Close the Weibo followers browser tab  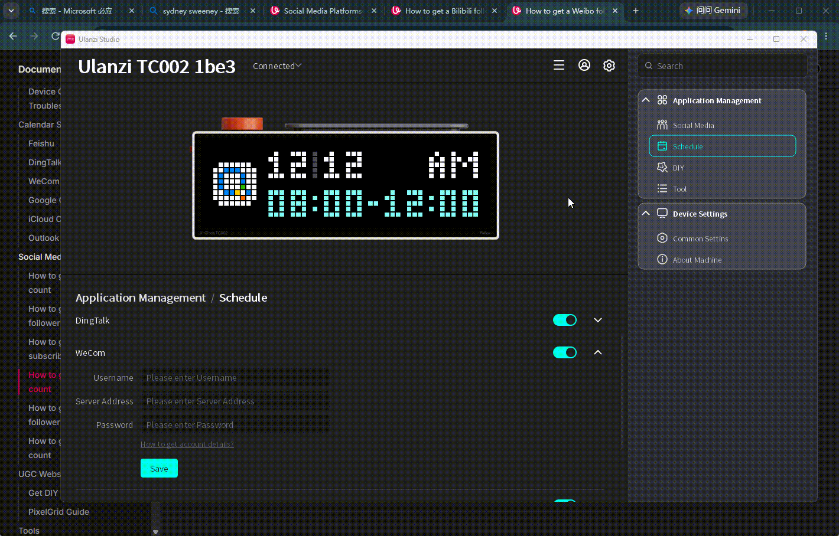[615, 11]
